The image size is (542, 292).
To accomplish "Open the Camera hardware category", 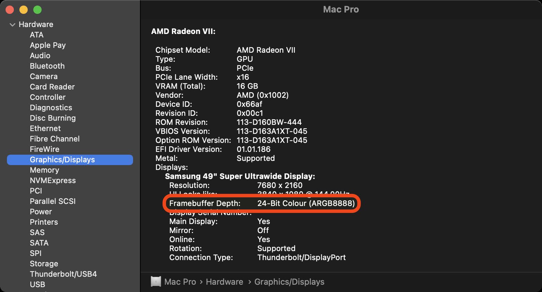I will [44, 77].
